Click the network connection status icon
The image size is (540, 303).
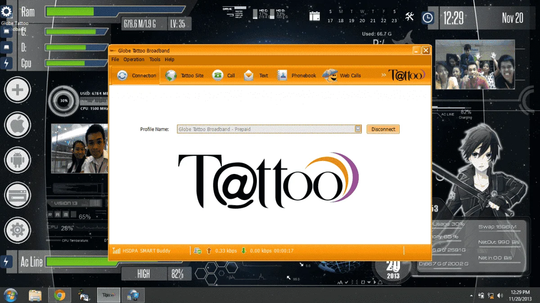coord(198,251)
